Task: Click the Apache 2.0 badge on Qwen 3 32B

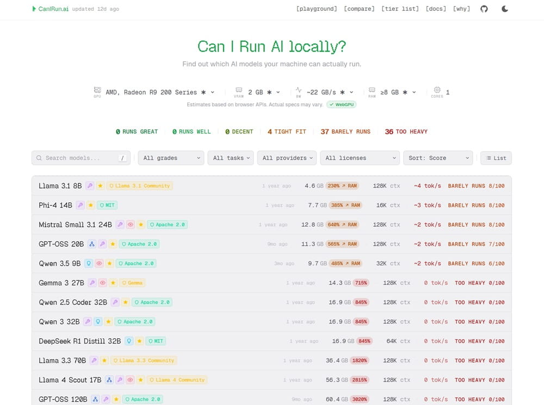Action: pos(135,322)
